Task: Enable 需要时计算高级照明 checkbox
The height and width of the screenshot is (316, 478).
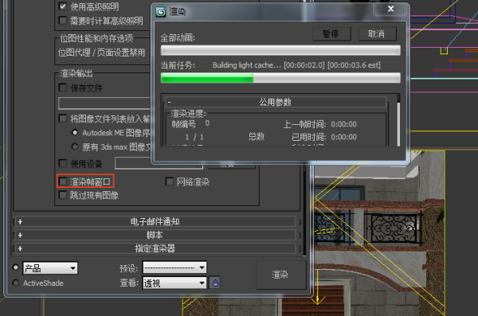Action: [x=63, y=21]
